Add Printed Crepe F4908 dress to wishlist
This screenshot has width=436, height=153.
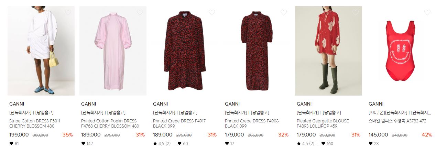[x=283, y=12]
